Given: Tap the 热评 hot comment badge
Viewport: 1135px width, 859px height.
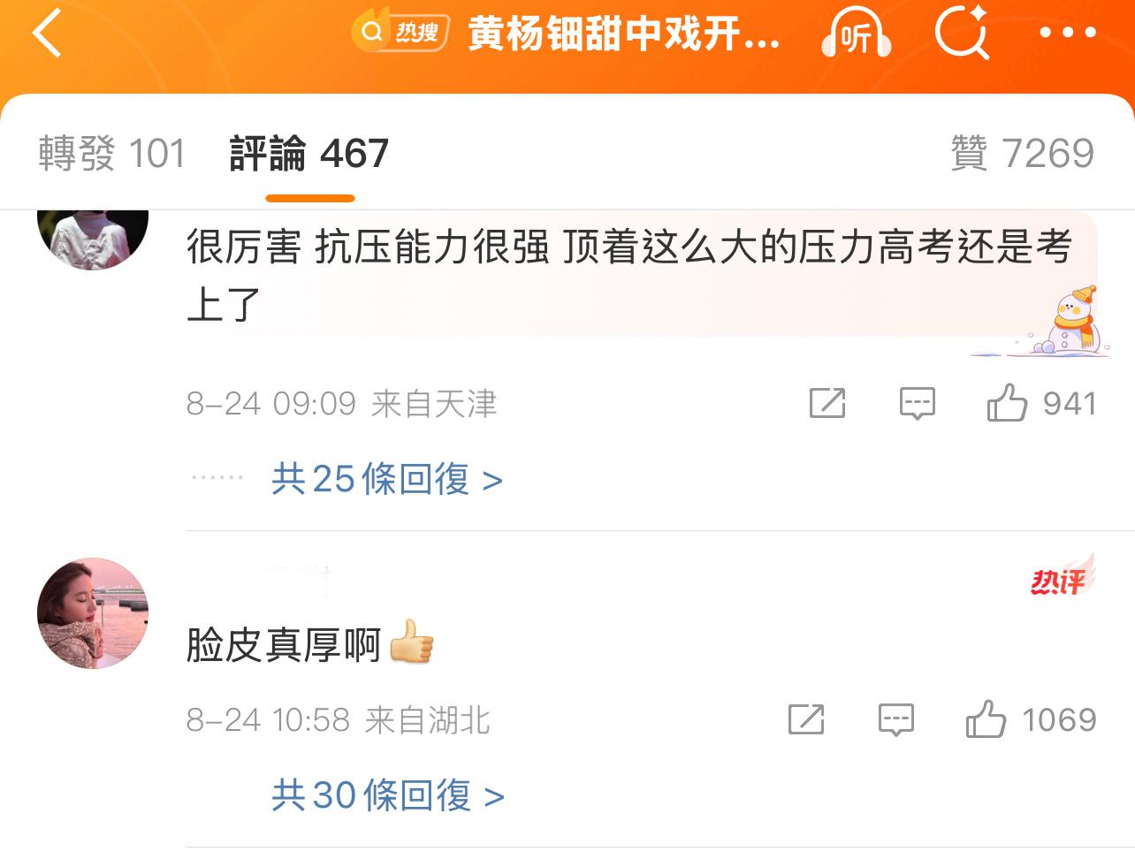Looking at the screenshot, I should 1062,576.
